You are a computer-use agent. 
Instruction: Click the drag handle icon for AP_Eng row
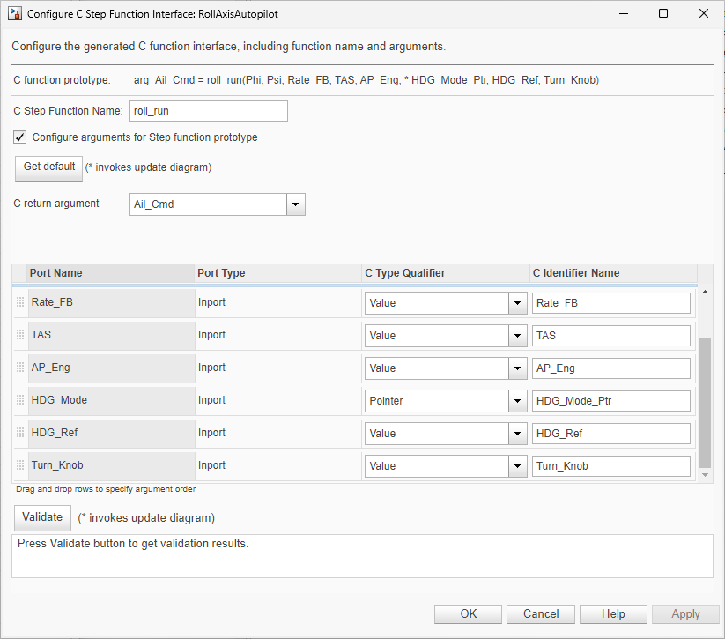(20, 368)
